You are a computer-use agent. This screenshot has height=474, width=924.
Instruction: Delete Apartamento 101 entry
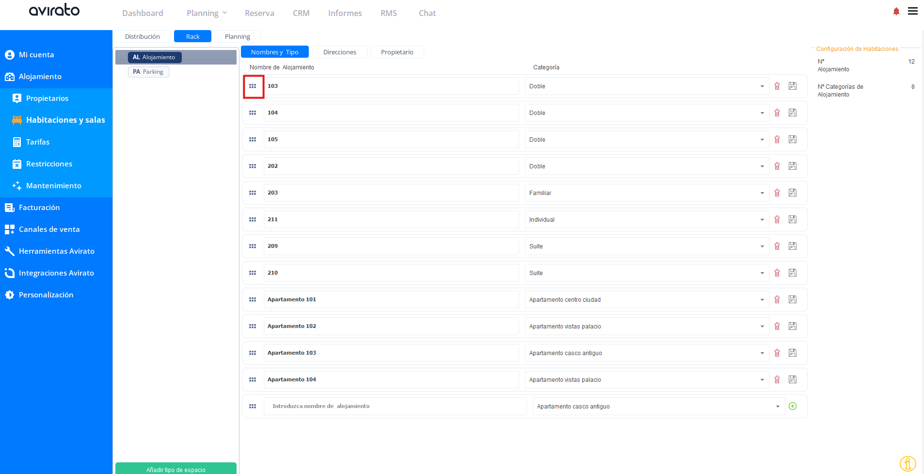[777, 299]
